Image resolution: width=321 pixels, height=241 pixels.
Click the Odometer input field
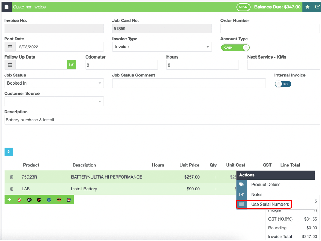(x=122, y=65)
